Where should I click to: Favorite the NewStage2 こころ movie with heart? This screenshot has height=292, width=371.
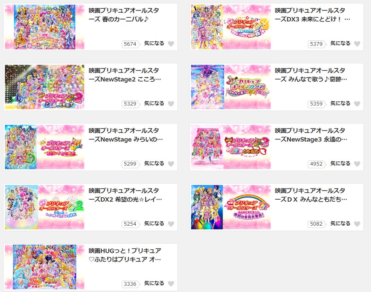[171, 104]
